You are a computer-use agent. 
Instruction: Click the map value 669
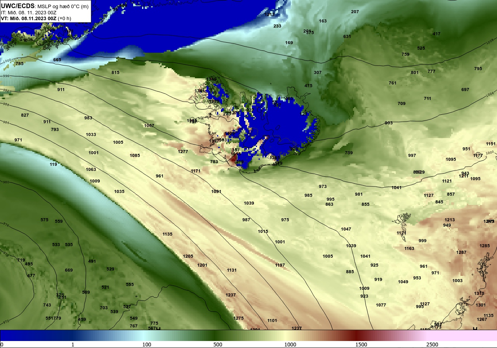coord(69,270)
